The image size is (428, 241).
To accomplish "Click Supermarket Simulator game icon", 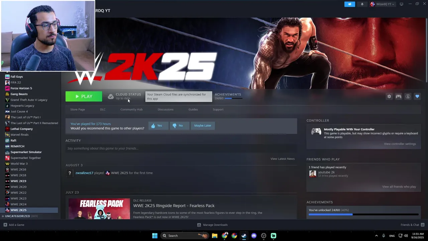I will pyautogui.click(x=7, y=152).
